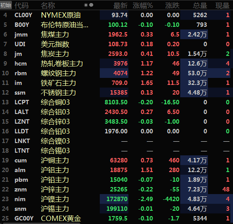Viewport: 233px width, 224px height.
Task: Open 布伦特原油 quote row
Action: tap(116, 25)
